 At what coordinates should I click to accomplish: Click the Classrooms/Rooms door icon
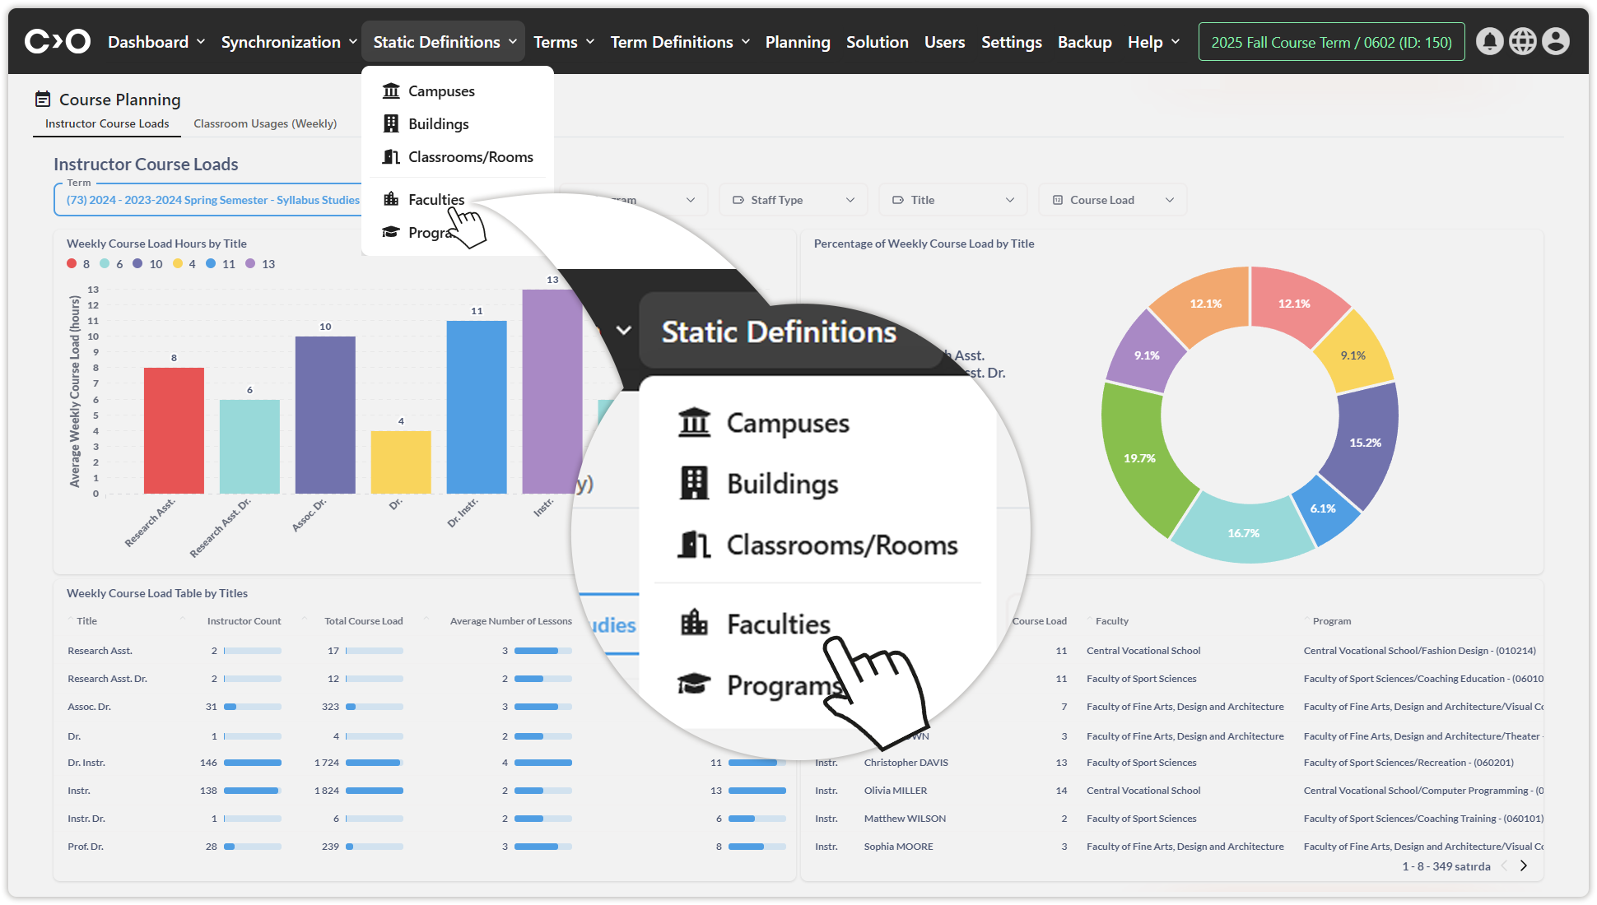tap(391, 157)
